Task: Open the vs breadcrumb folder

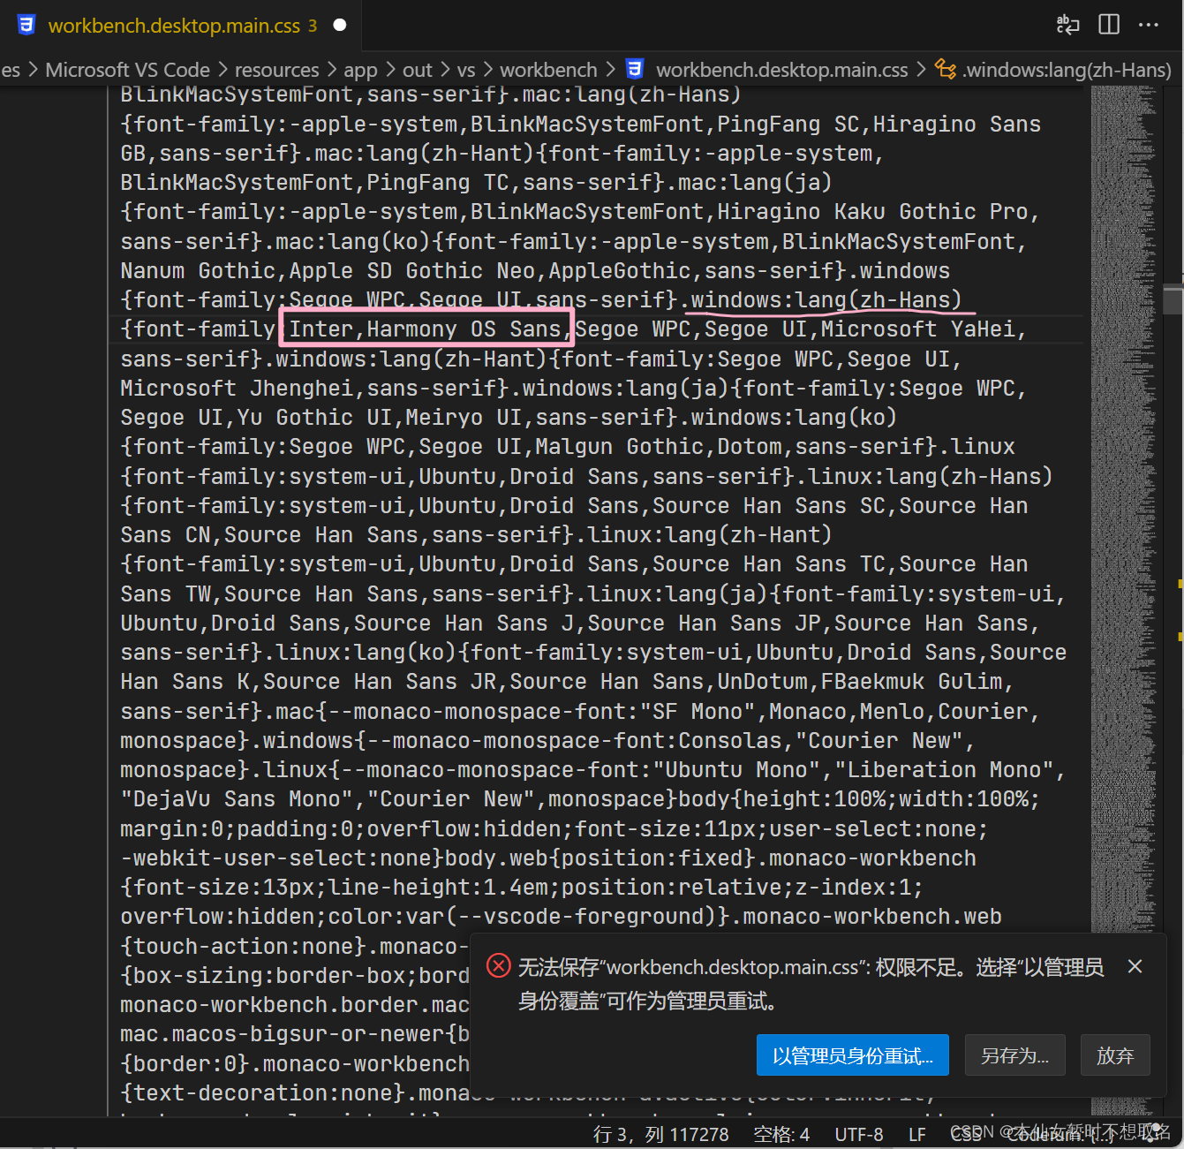Action: [x=466, y=70]
